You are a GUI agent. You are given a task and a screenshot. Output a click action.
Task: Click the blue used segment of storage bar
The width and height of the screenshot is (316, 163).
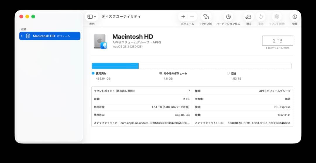[x=115, y=66]
